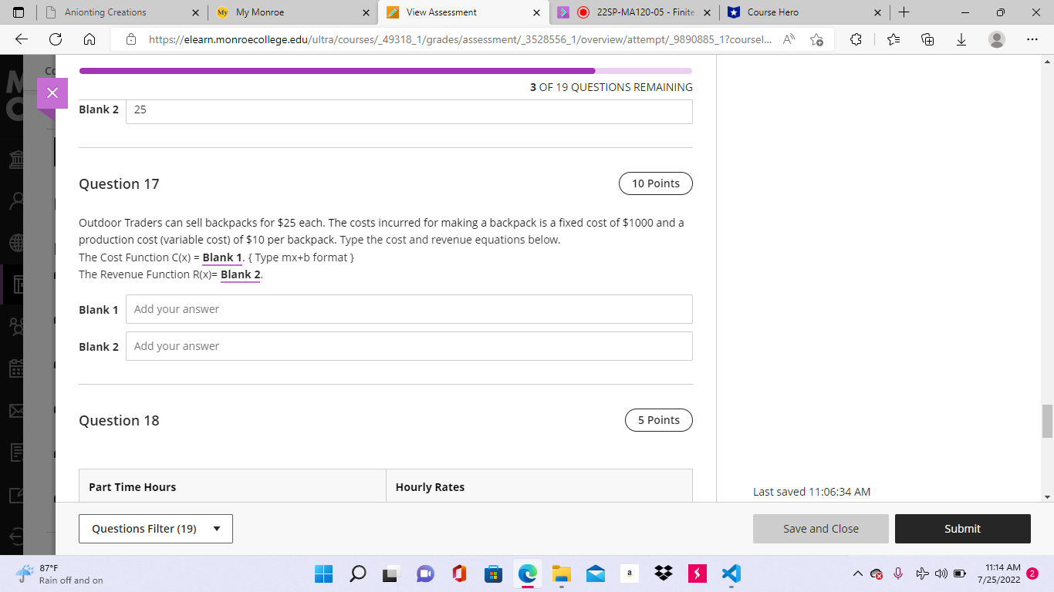Open the browser Extensions menu
1054x592 pixels.
click(x=856, y=39)
